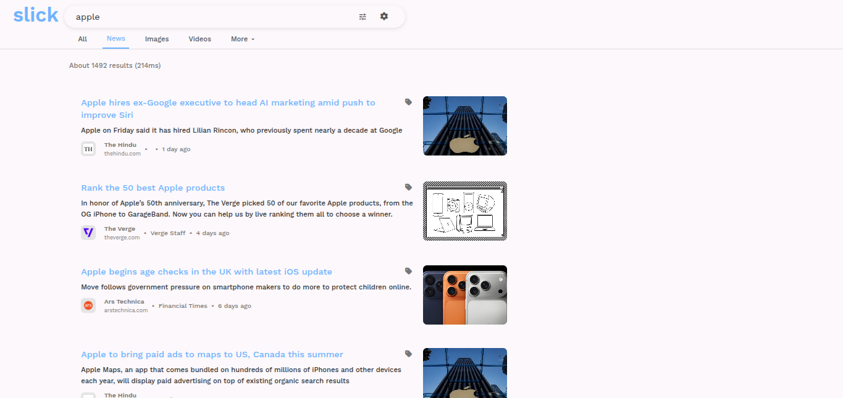Switch to the All tab
The image size is (843, 398).
83,39
